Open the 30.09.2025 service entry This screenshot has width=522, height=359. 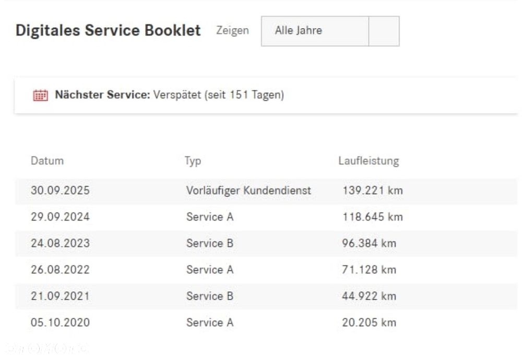[266, 190]
